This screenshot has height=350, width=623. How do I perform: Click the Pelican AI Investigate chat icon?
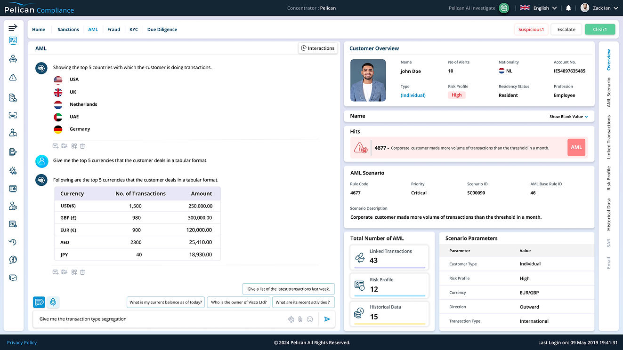tap(504, 8)
